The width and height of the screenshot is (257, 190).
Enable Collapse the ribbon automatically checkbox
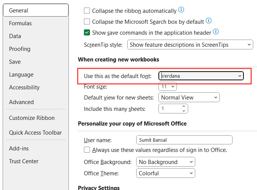click(87, 11)
